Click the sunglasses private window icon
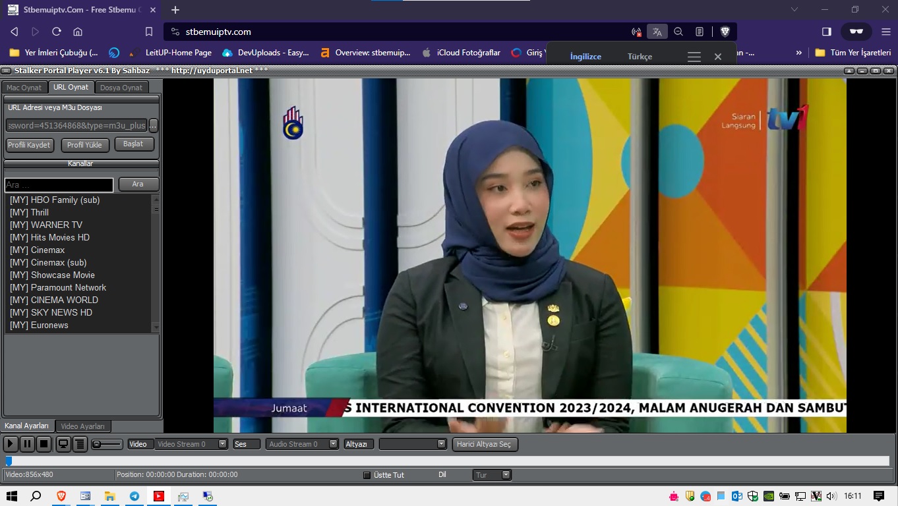The image size is (898, 506). click(856, 32)
